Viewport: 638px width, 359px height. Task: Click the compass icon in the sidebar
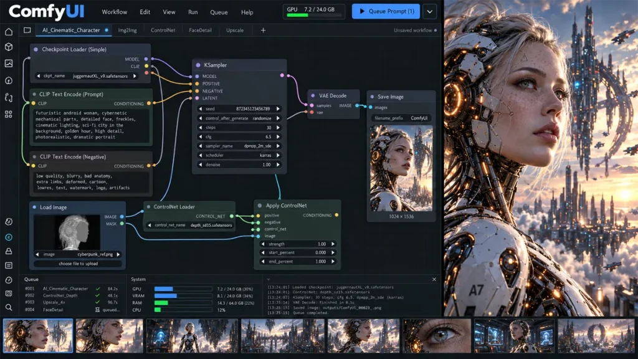[x=9, y=280]
